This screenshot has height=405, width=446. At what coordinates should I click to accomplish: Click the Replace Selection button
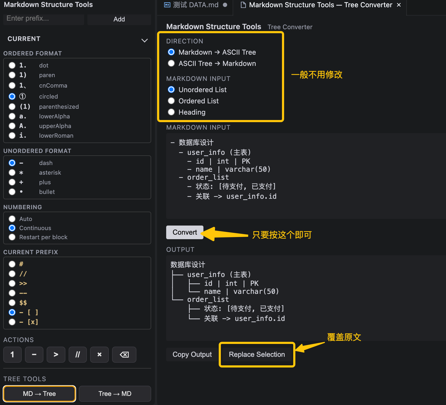(257, 354)
